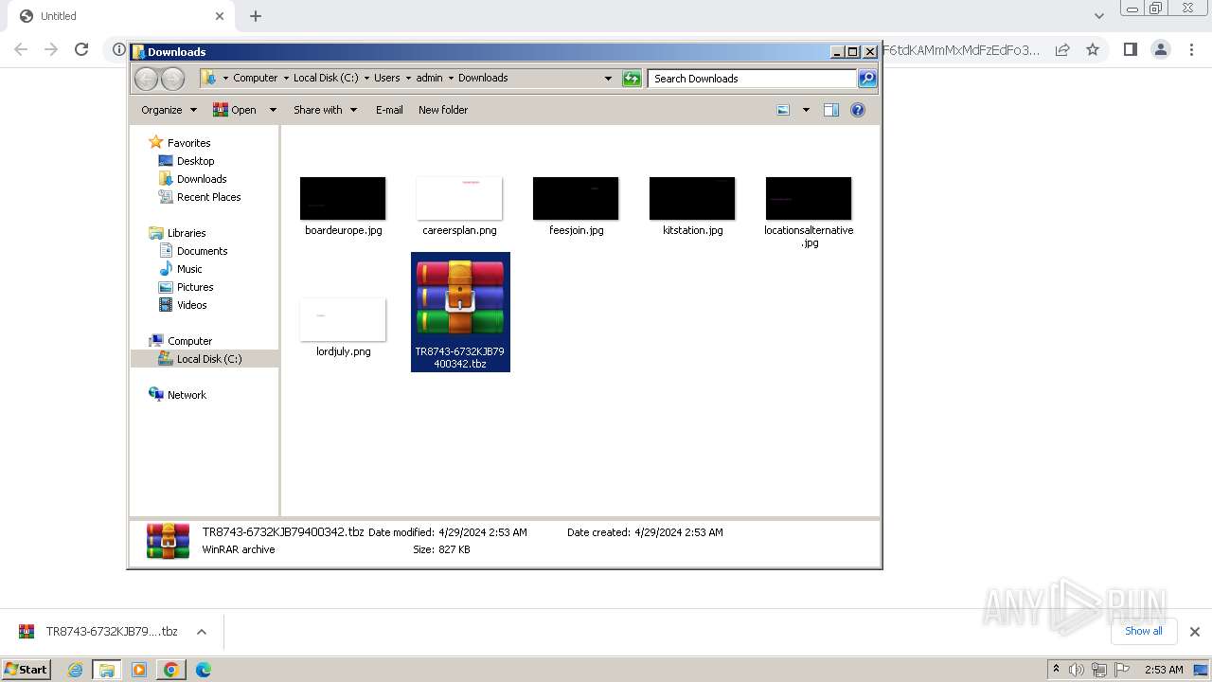Open Windows Media Player from taskbar
The height and width of the screenshot is (682, 1212).
click(139, 670)
